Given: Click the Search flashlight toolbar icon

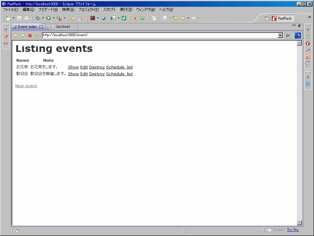Looking at the screenshot, I should (x=81, y=18).
